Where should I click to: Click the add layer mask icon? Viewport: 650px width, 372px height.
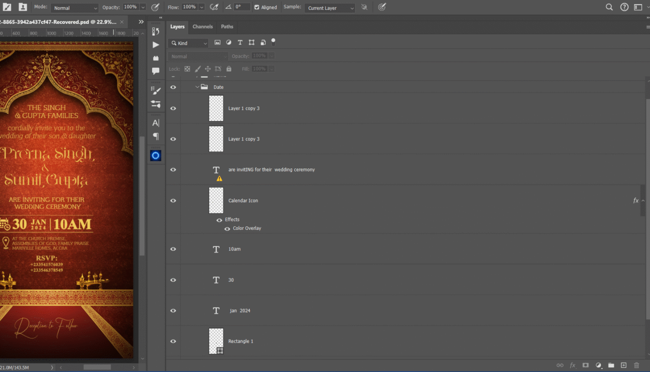pos(585,365)
